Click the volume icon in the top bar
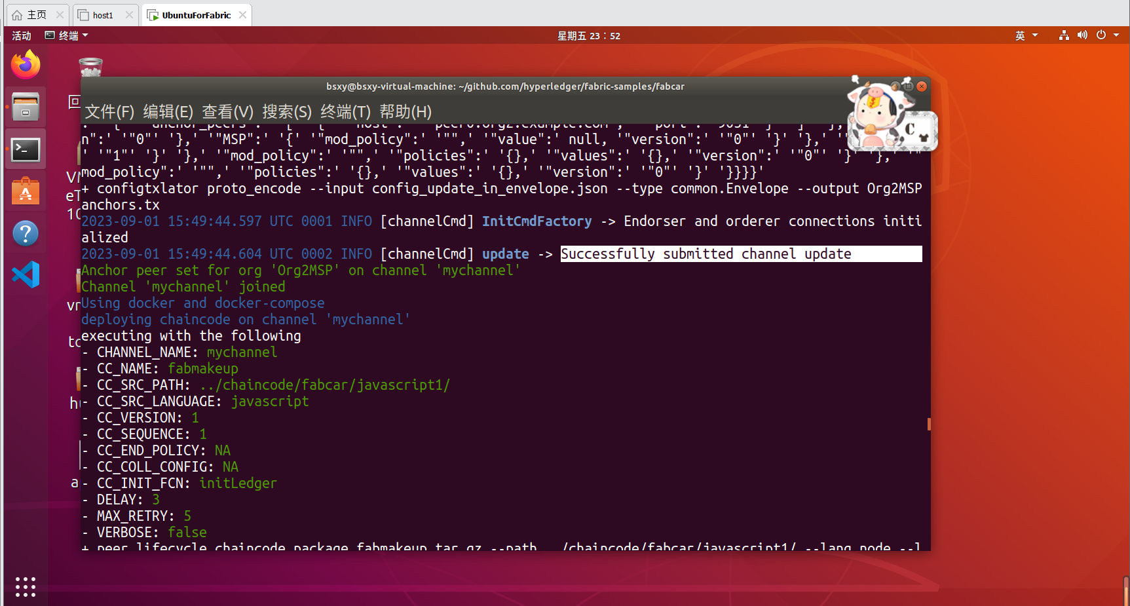 [1082, 35]
